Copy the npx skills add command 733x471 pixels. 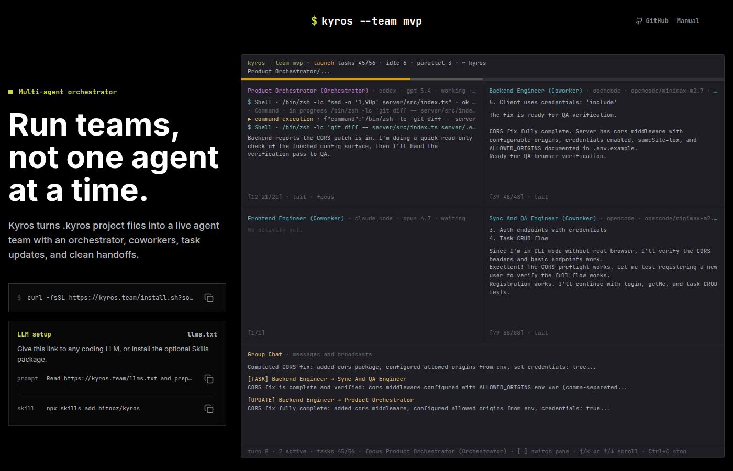tap(209, 409)
